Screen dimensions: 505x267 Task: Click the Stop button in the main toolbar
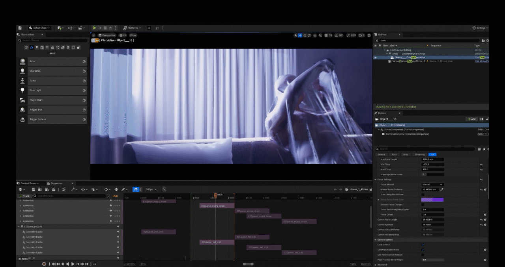pyautogui.click(x=105, y=28)
